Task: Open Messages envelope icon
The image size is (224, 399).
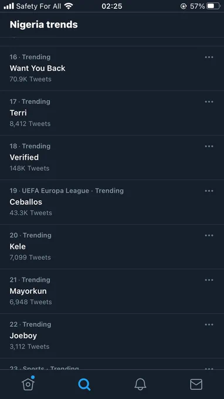Action: [196, 384]
